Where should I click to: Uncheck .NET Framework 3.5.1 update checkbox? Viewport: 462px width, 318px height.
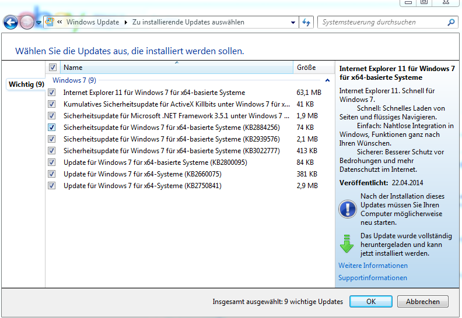pyautogui.click(x=52, y=115)
